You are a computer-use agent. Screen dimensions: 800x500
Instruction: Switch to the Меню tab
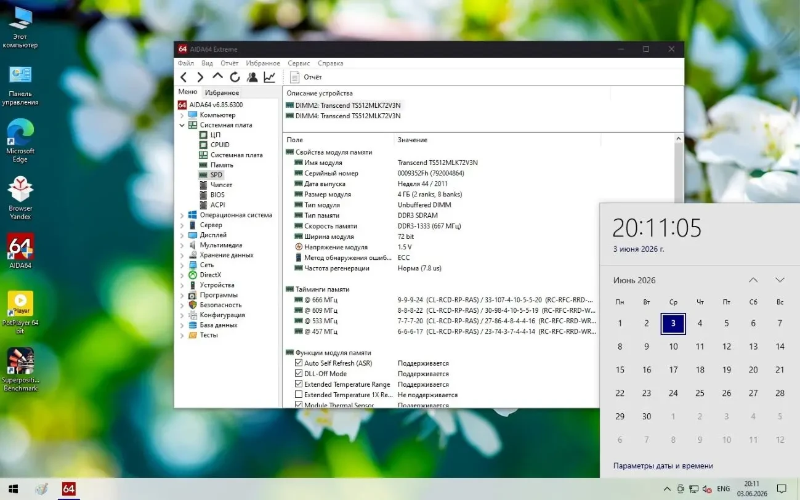[188, 92]
